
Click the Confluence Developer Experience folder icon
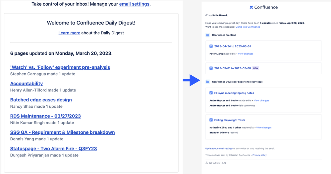click(208, 82)
